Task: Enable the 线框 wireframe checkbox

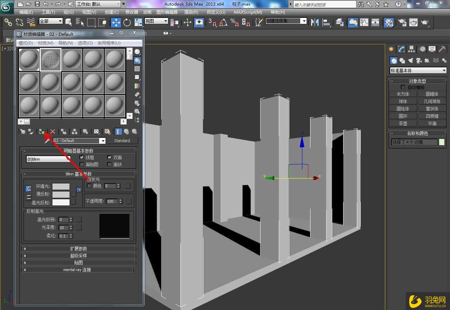Action: pyautogui.click(x=82, y=157)
